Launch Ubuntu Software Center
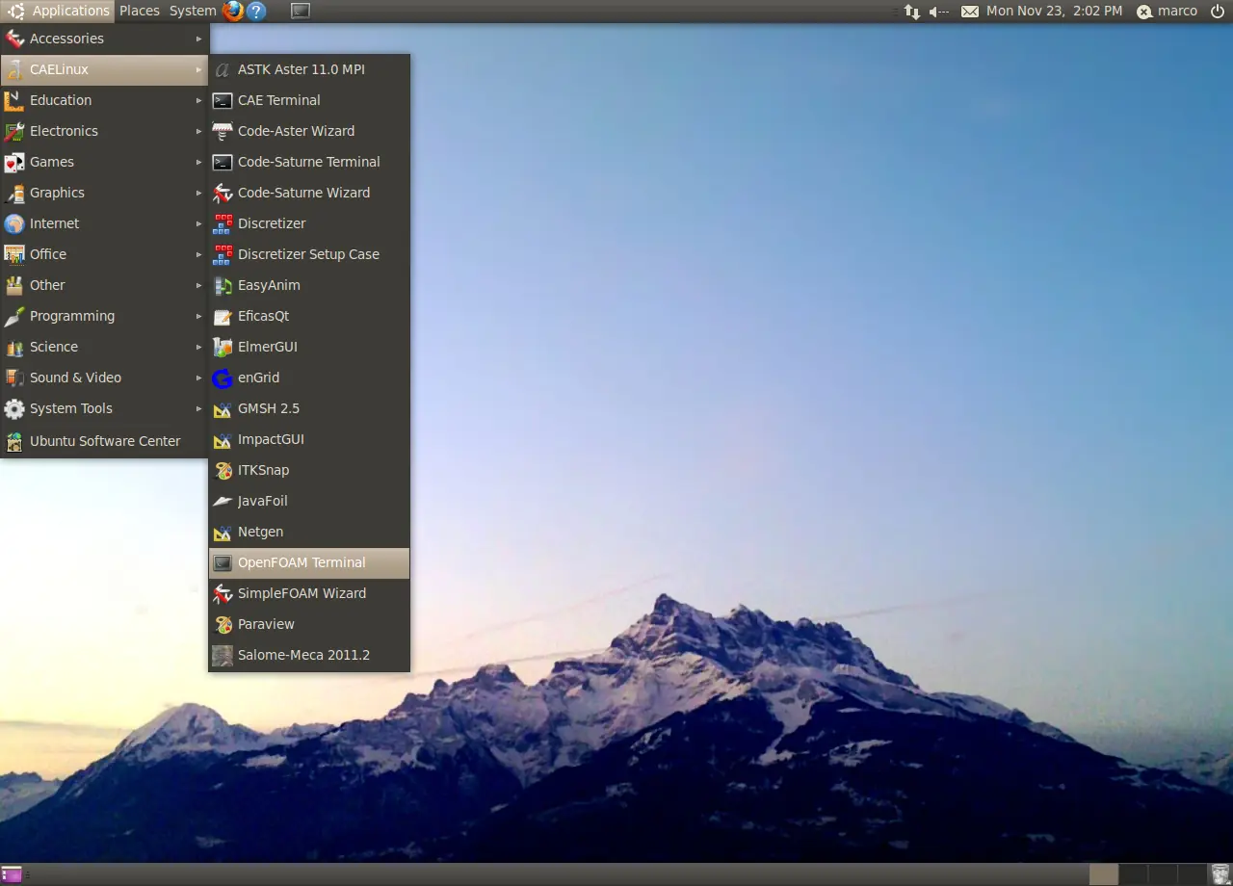The height and width of the screenshot is (886, 1233). (104, 441)
